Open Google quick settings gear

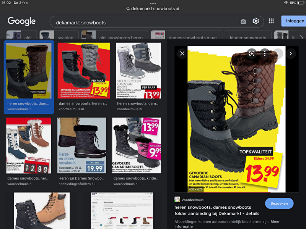click(x=256, y=21)
